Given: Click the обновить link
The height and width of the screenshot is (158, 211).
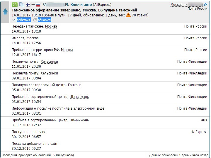Looking at the screenshot, I should [x=45, y=20].
